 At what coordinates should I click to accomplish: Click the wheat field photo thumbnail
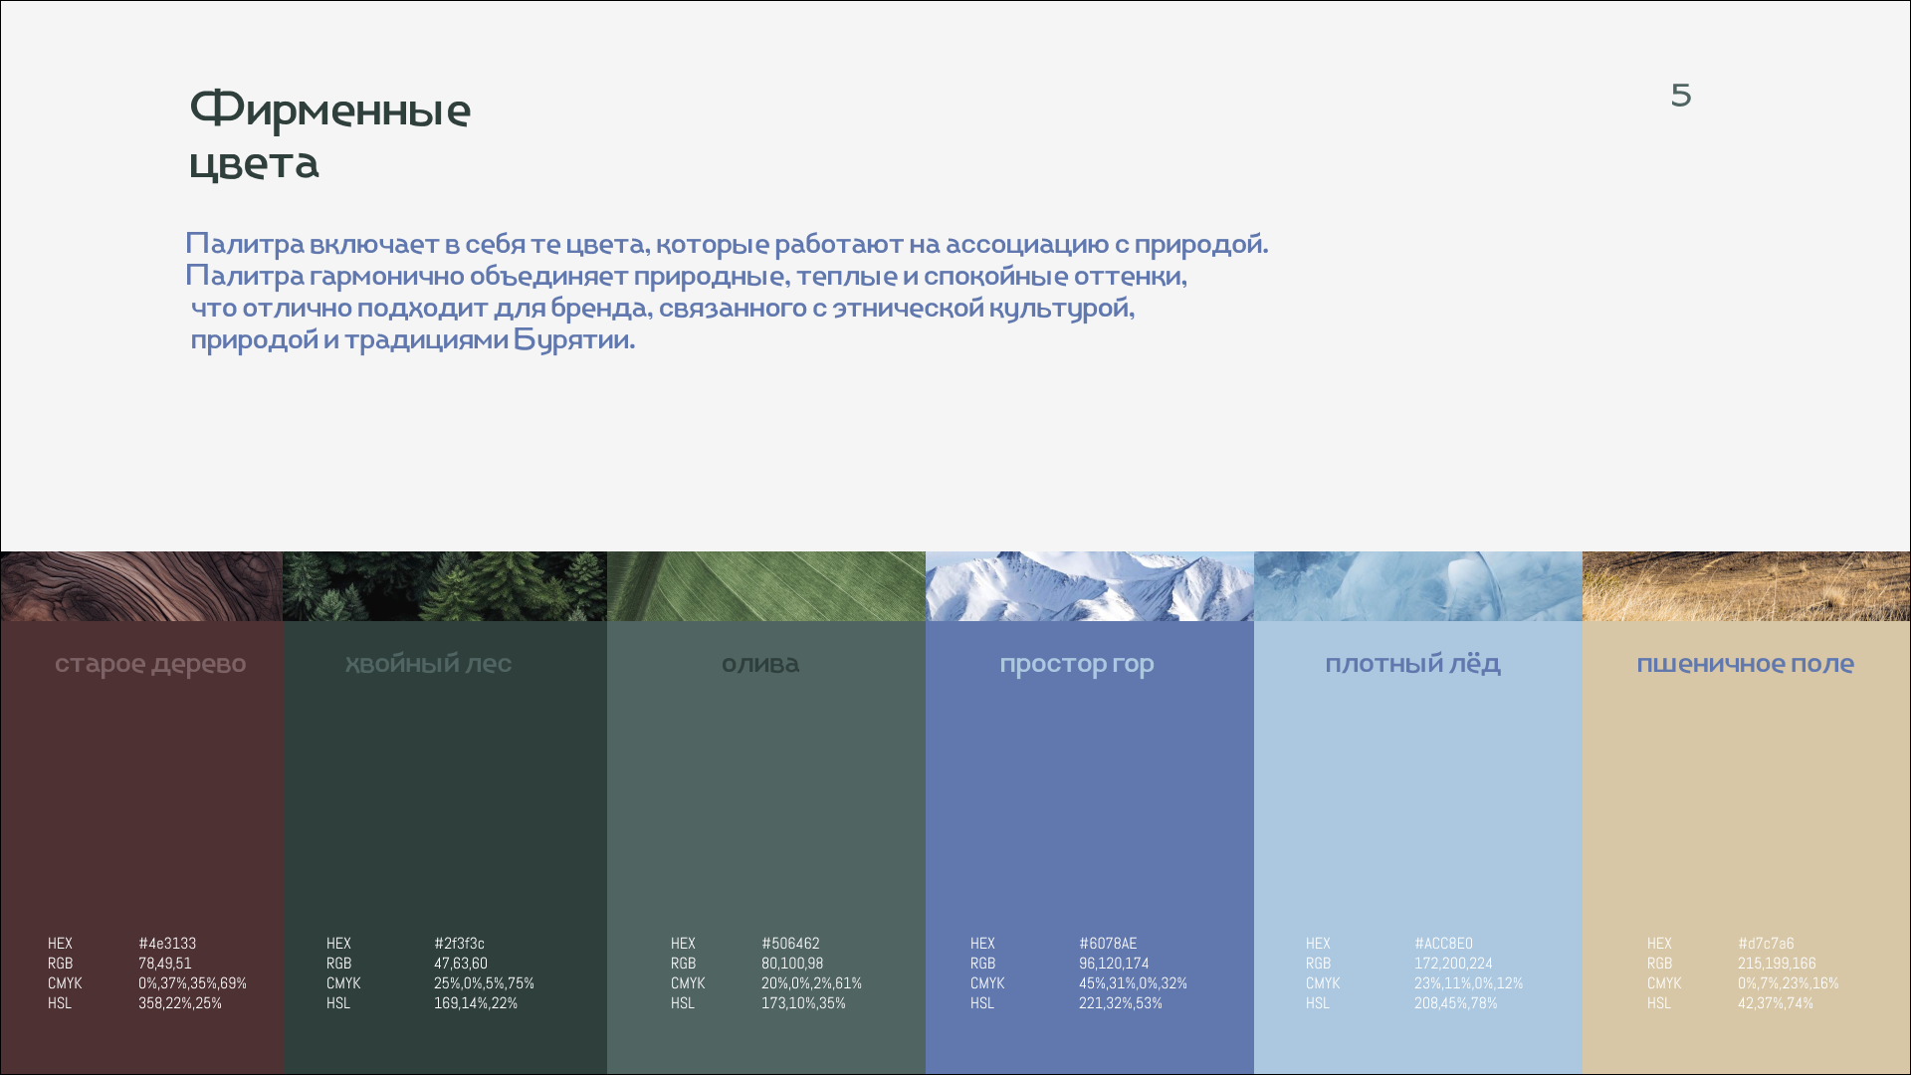(1746, 586)
